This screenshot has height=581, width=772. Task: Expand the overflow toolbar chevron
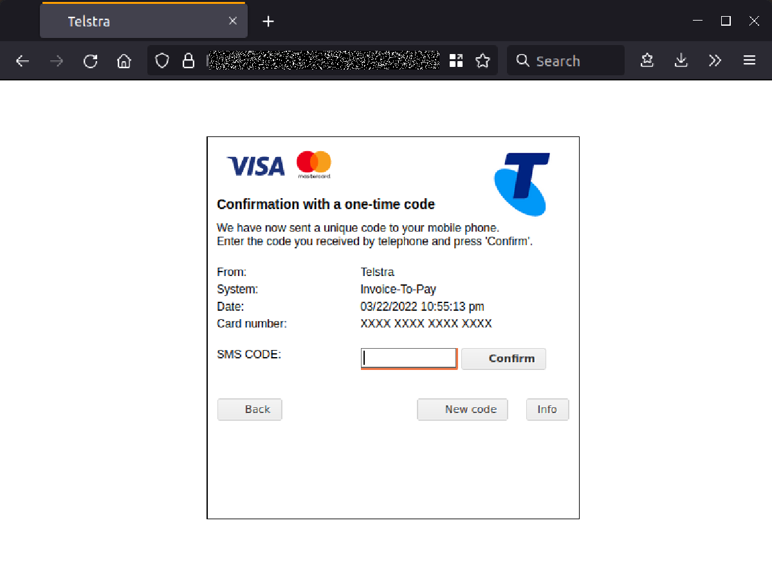[715, 60]
